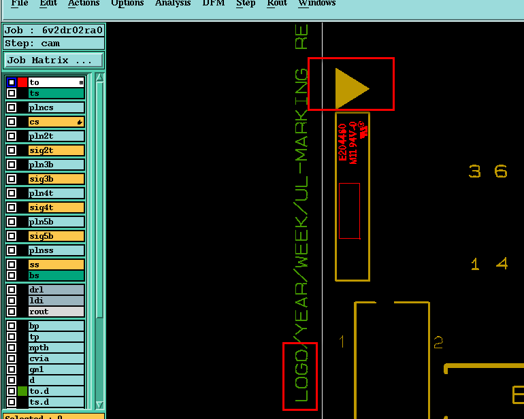The height and width of the screenshot is (419, 524).
Task: Open the DFM menu
Action: 214,3
